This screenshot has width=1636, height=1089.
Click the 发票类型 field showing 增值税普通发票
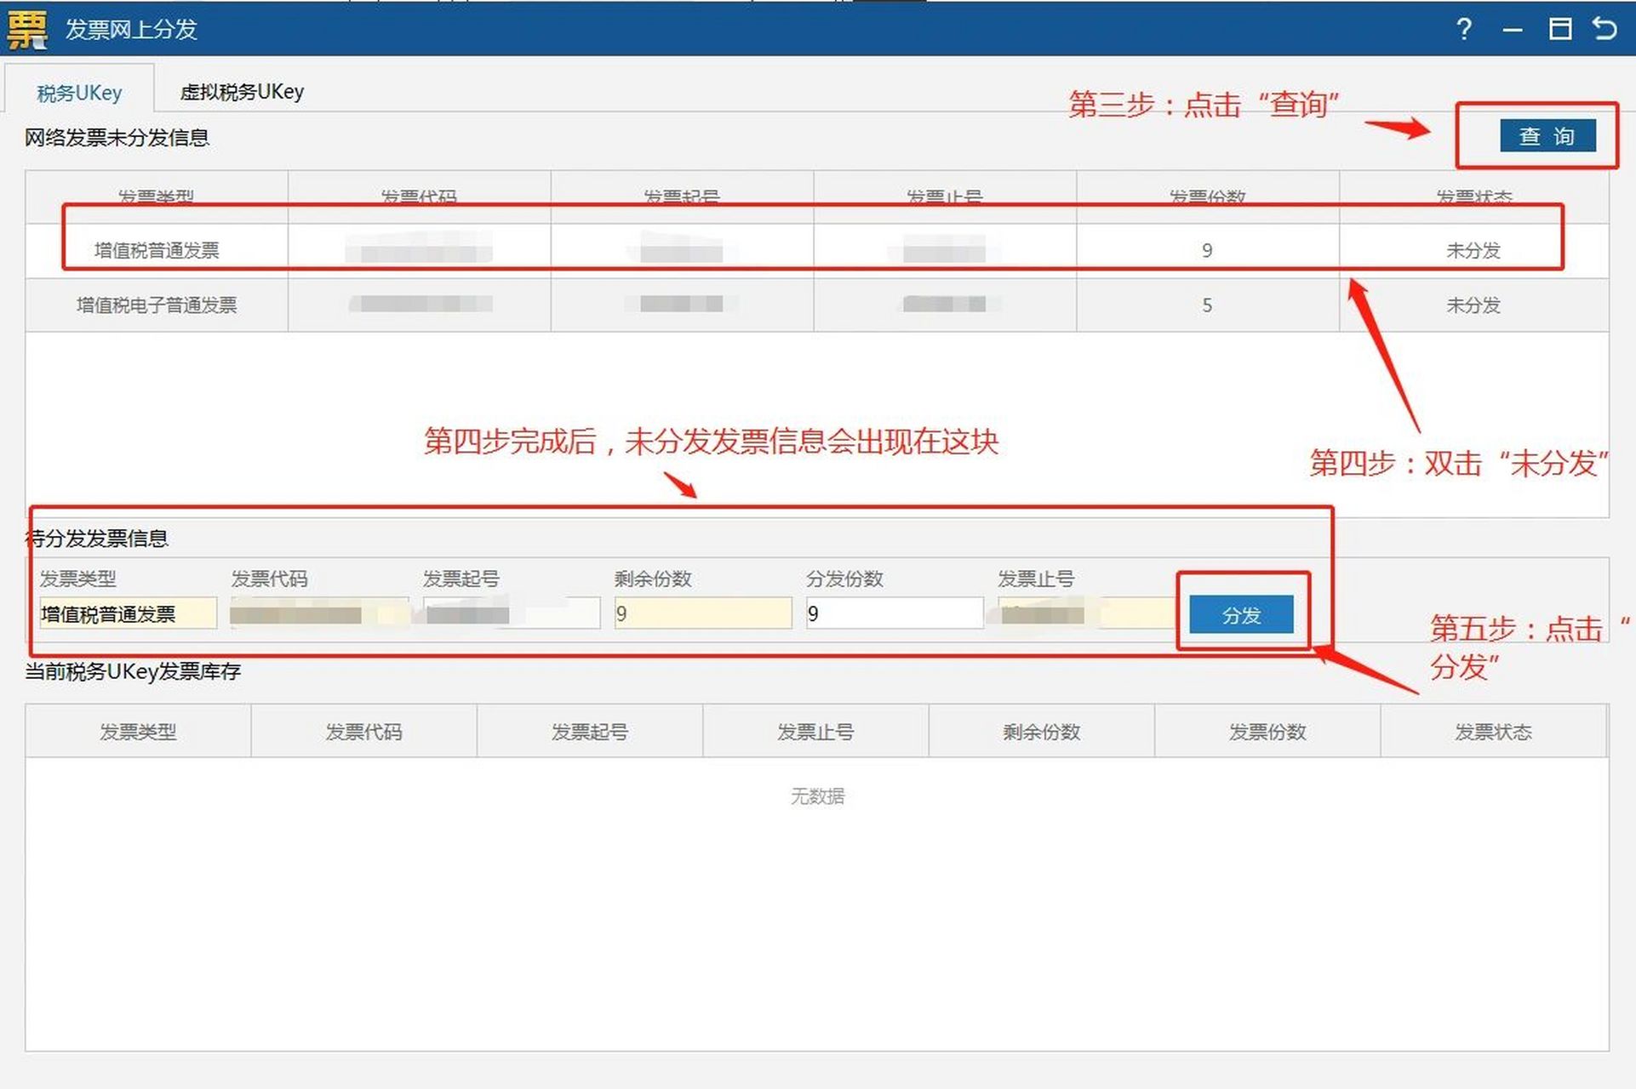click(x=128, y=613)
